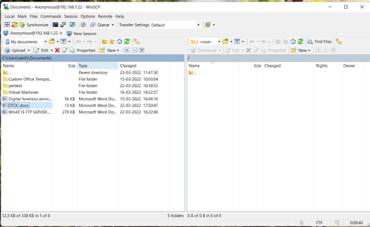Refresh the remote panel with green arrows

tap(301, 42)
